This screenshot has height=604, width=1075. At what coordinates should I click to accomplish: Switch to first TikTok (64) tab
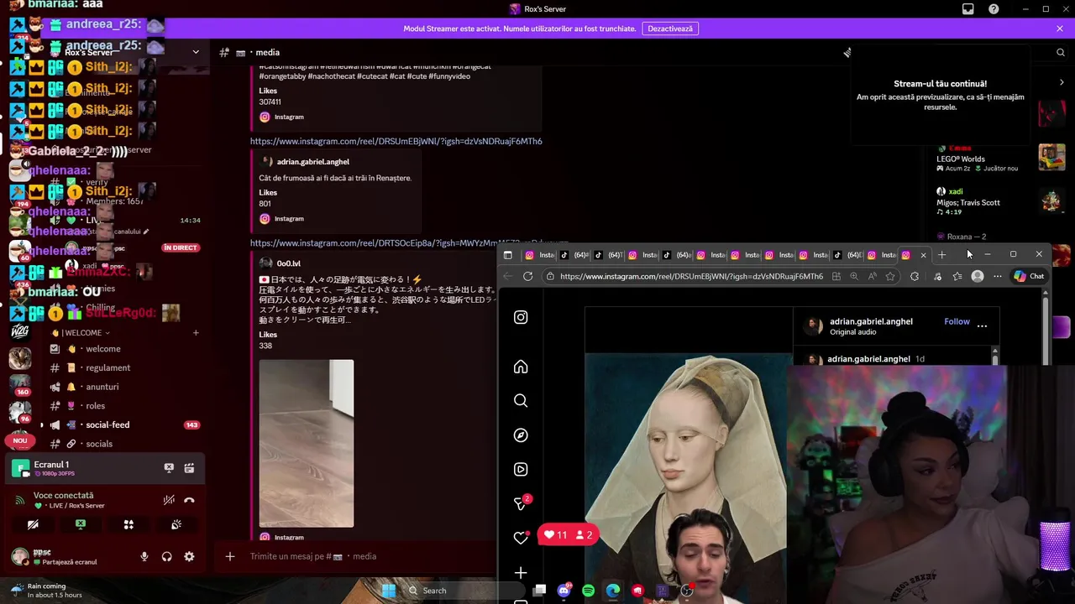tap(574, 255)
